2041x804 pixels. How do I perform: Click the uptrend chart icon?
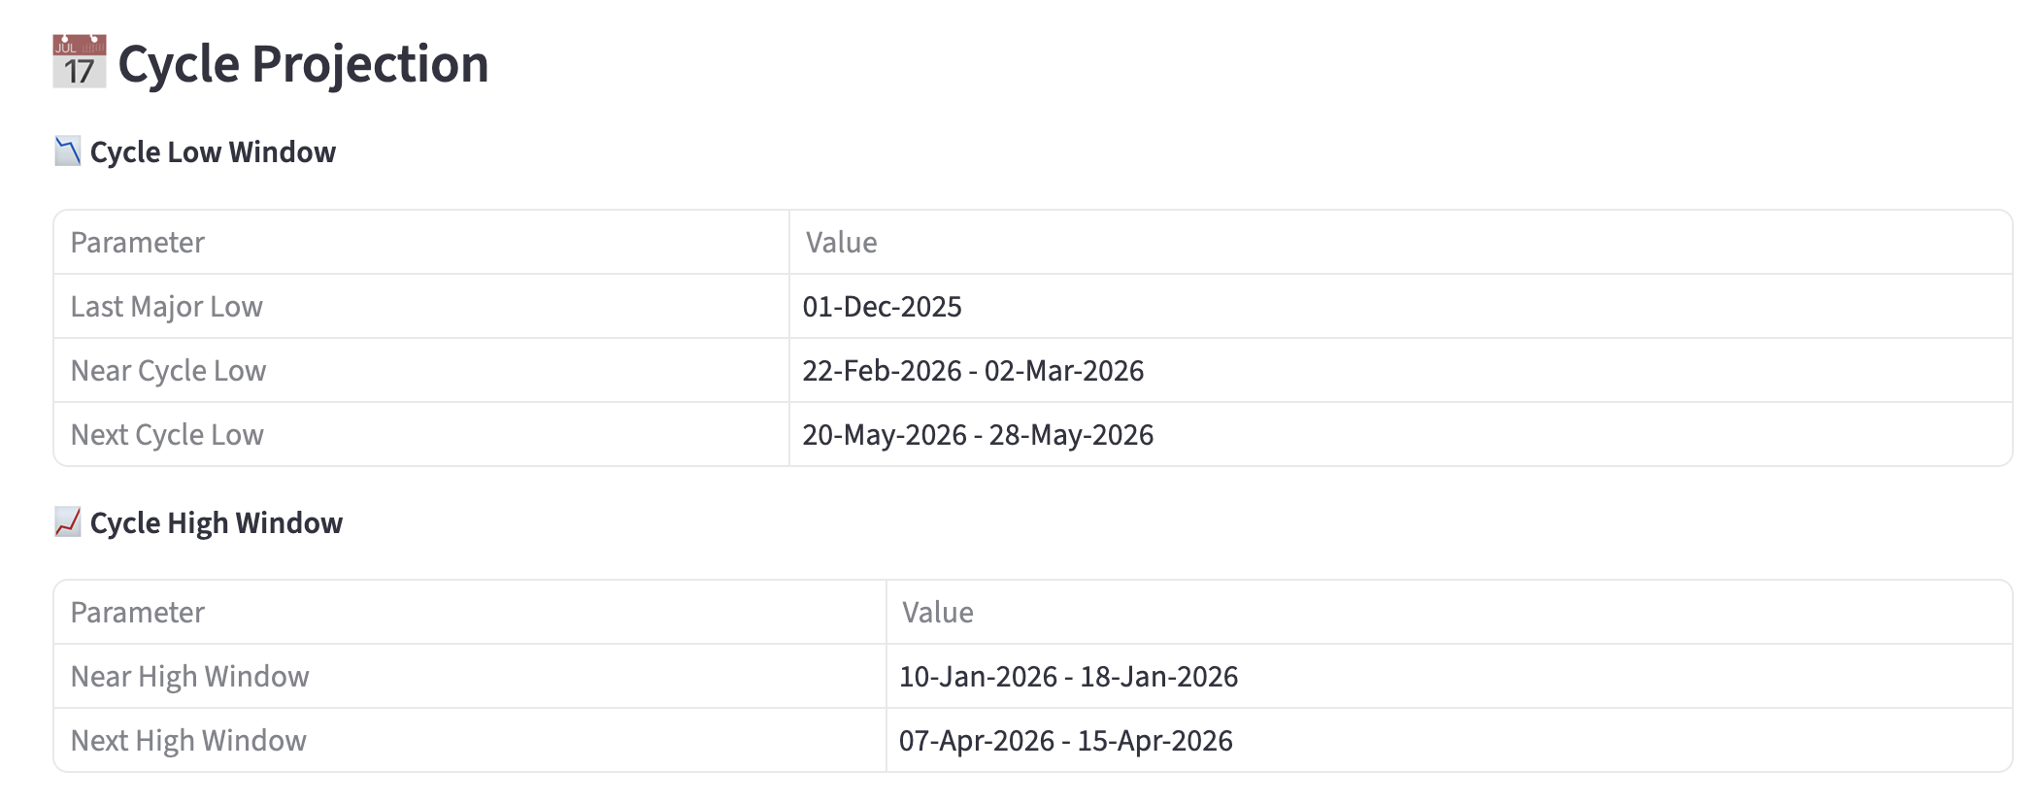(x=67, y=522)
